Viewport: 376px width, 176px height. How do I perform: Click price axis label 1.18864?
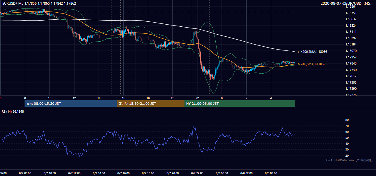[352, 7]
